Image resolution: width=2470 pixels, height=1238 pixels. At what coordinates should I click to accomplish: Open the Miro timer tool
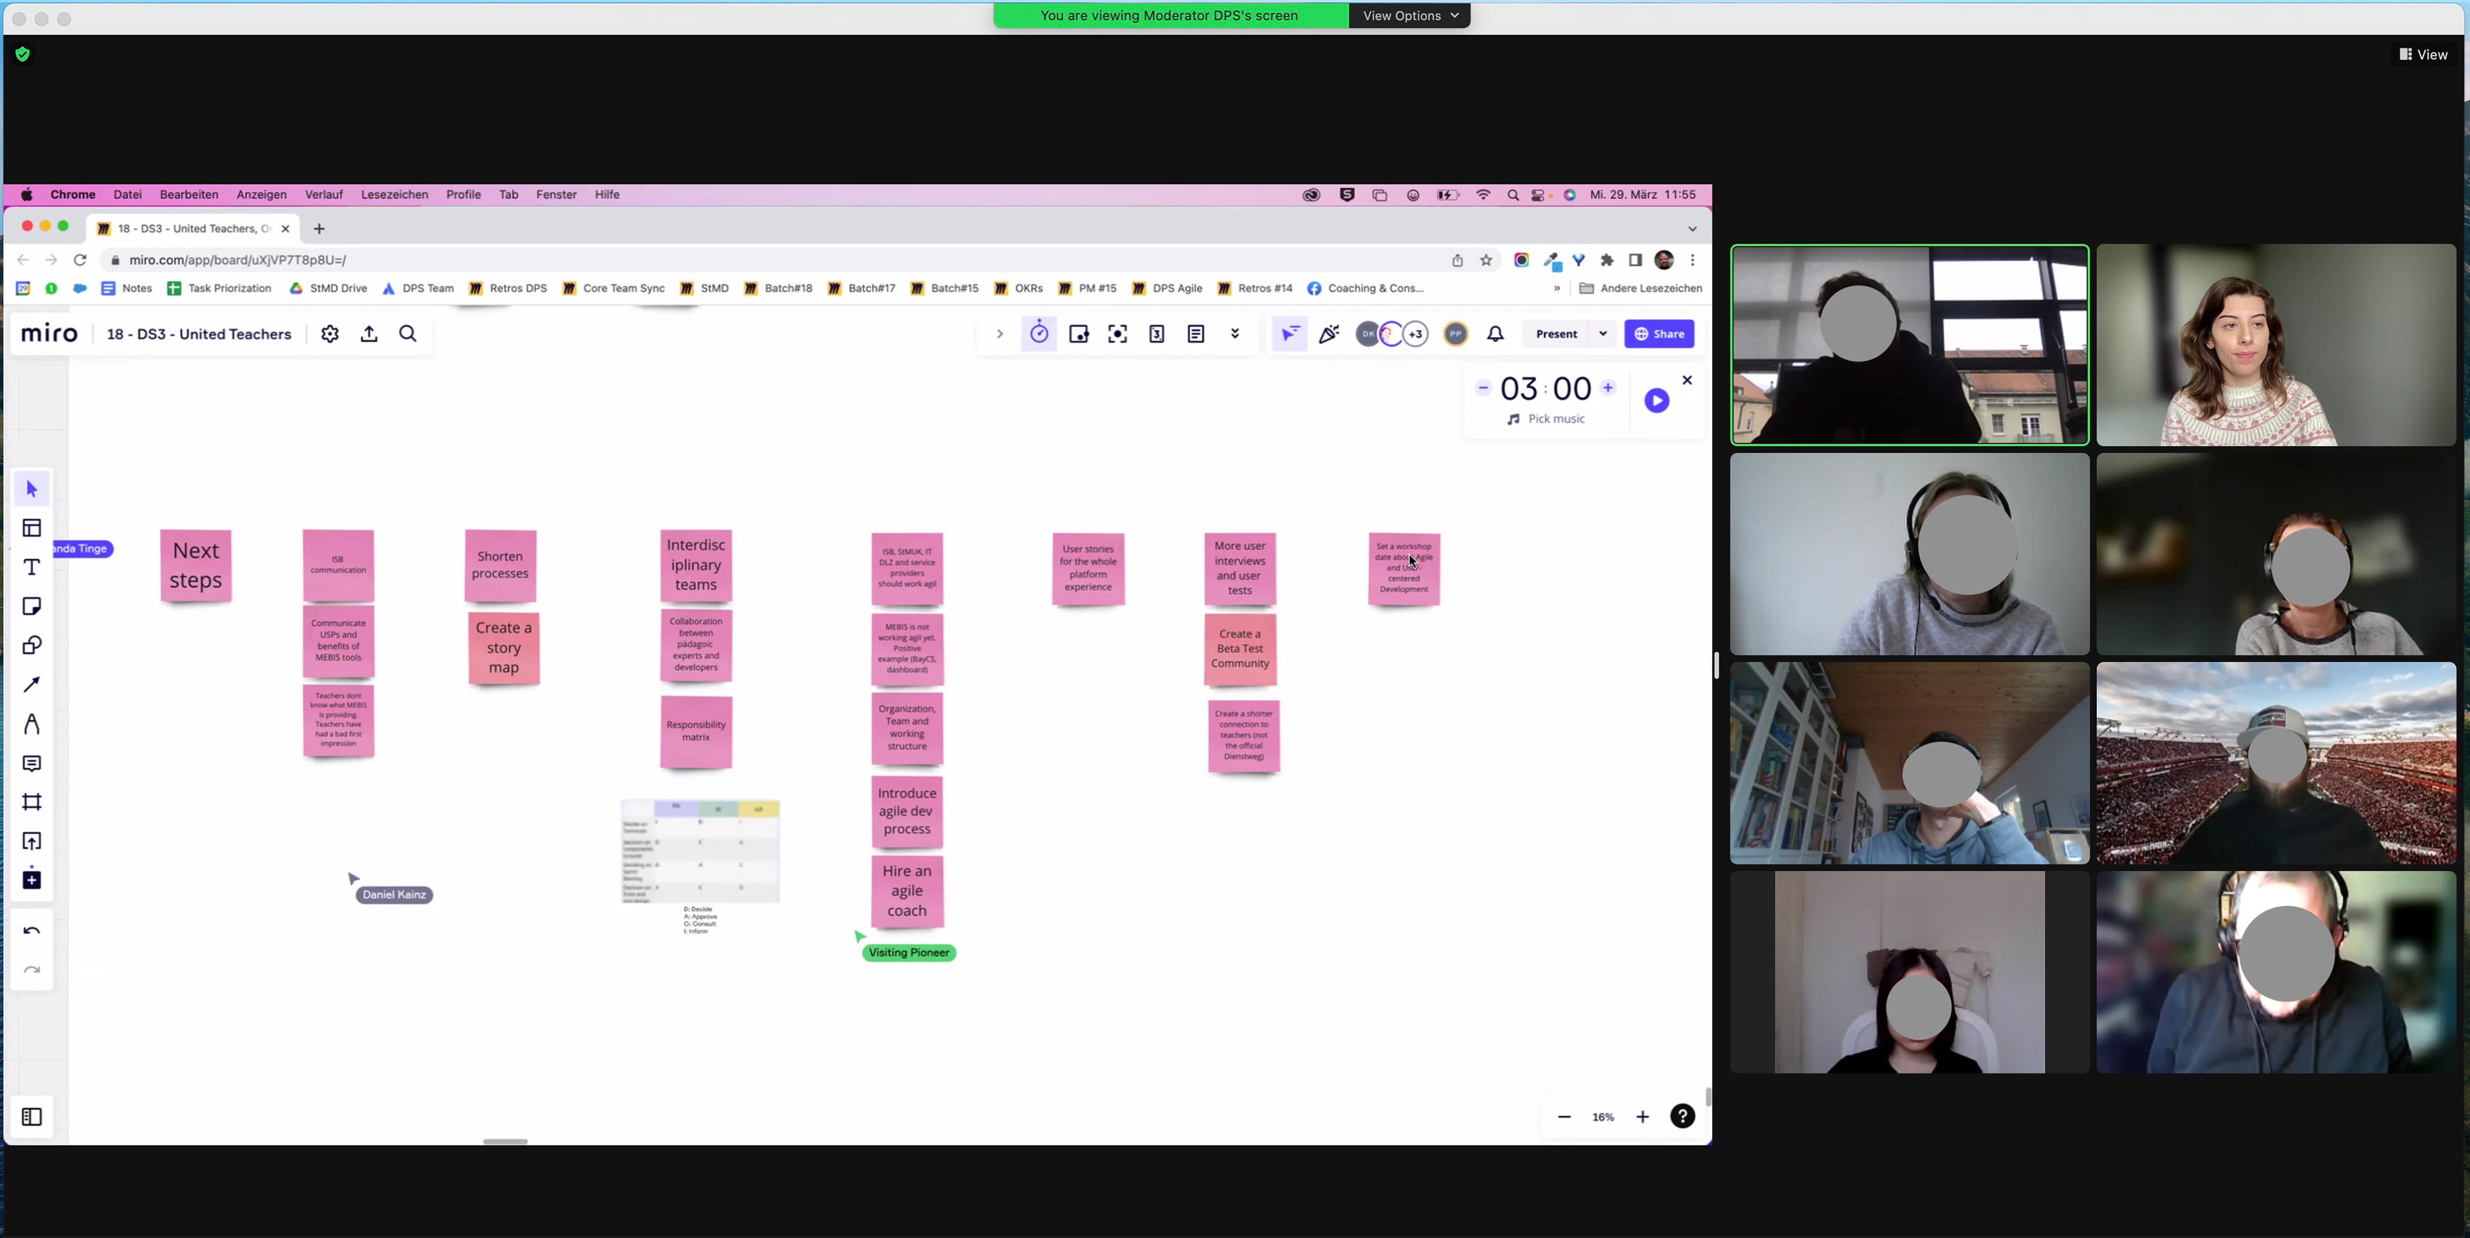click(1039, 334)
